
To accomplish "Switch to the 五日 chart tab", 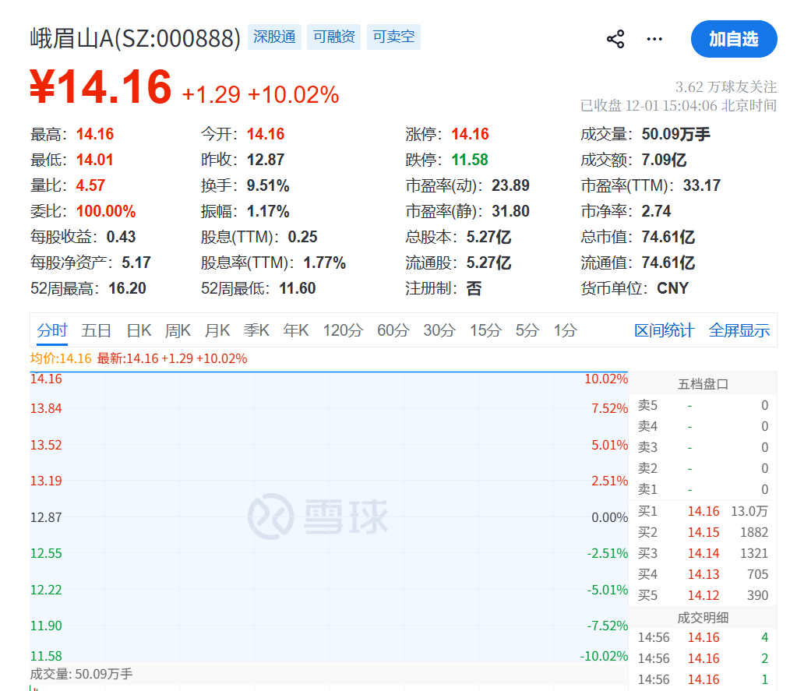I will pyautogui.click(x=97, y=330).
